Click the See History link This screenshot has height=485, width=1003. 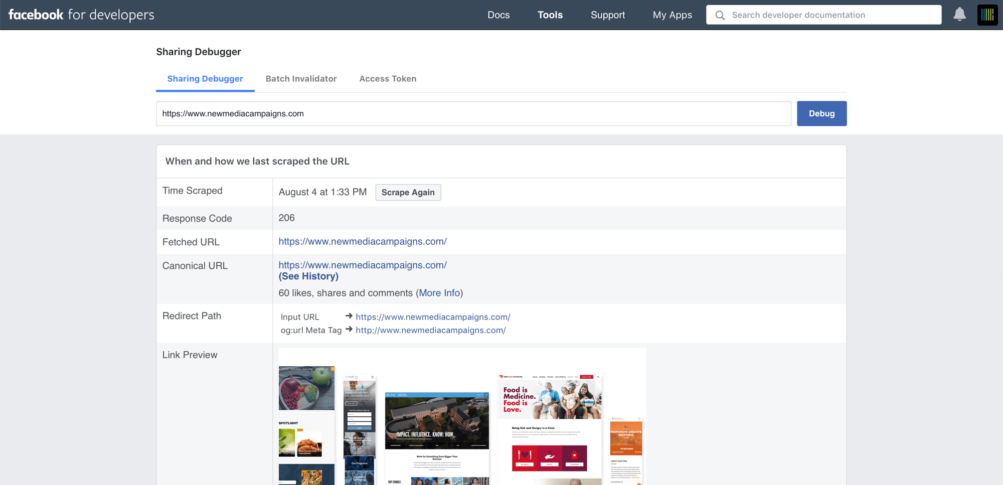(308, 276)
